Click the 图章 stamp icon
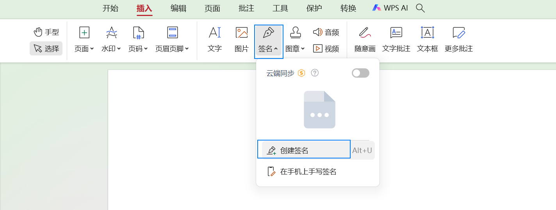Screen dimensions: 556x210 pos(295,32)
